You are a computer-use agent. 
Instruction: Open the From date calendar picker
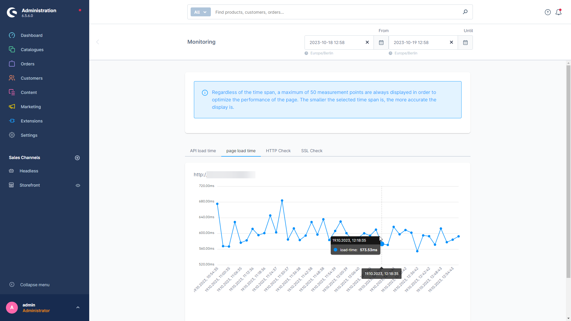point(381,42)
